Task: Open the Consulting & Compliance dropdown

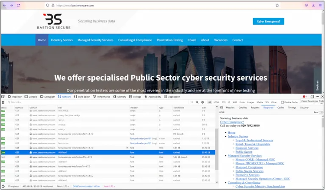Action: pos(135,40)
